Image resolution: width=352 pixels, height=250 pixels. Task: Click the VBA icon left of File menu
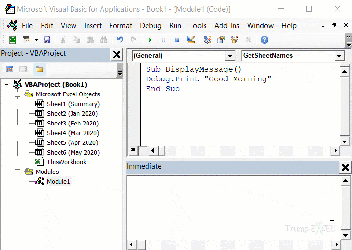(12, 25)
